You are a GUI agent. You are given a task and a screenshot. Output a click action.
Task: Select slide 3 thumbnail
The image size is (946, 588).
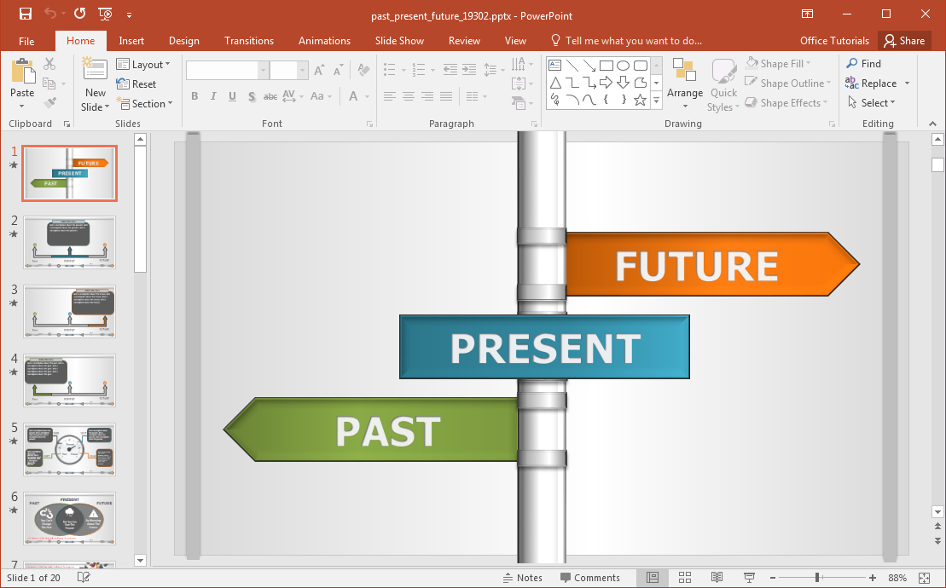70,312
